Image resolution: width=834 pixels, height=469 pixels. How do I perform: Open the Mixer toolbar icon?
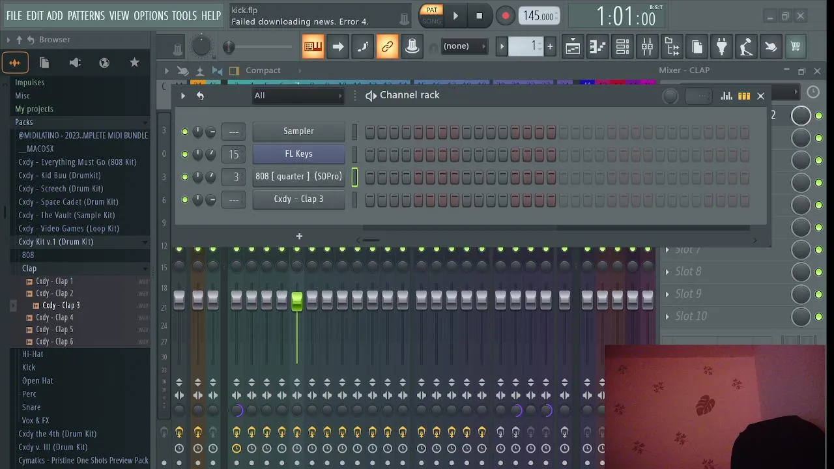[647, 46]
